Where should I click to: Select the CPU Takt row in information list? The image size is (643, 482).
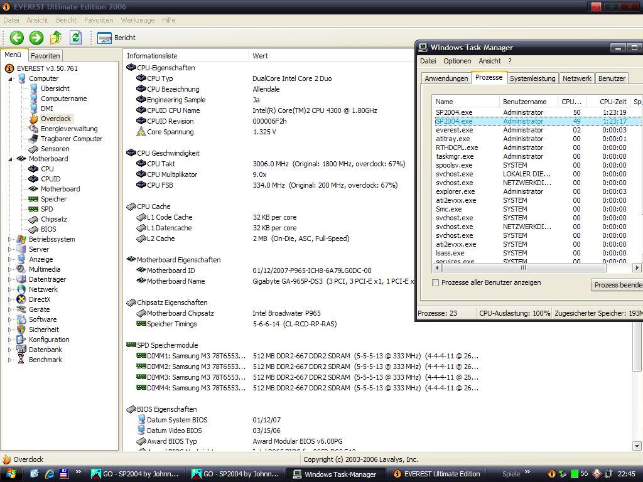click(x=271, y=164)
